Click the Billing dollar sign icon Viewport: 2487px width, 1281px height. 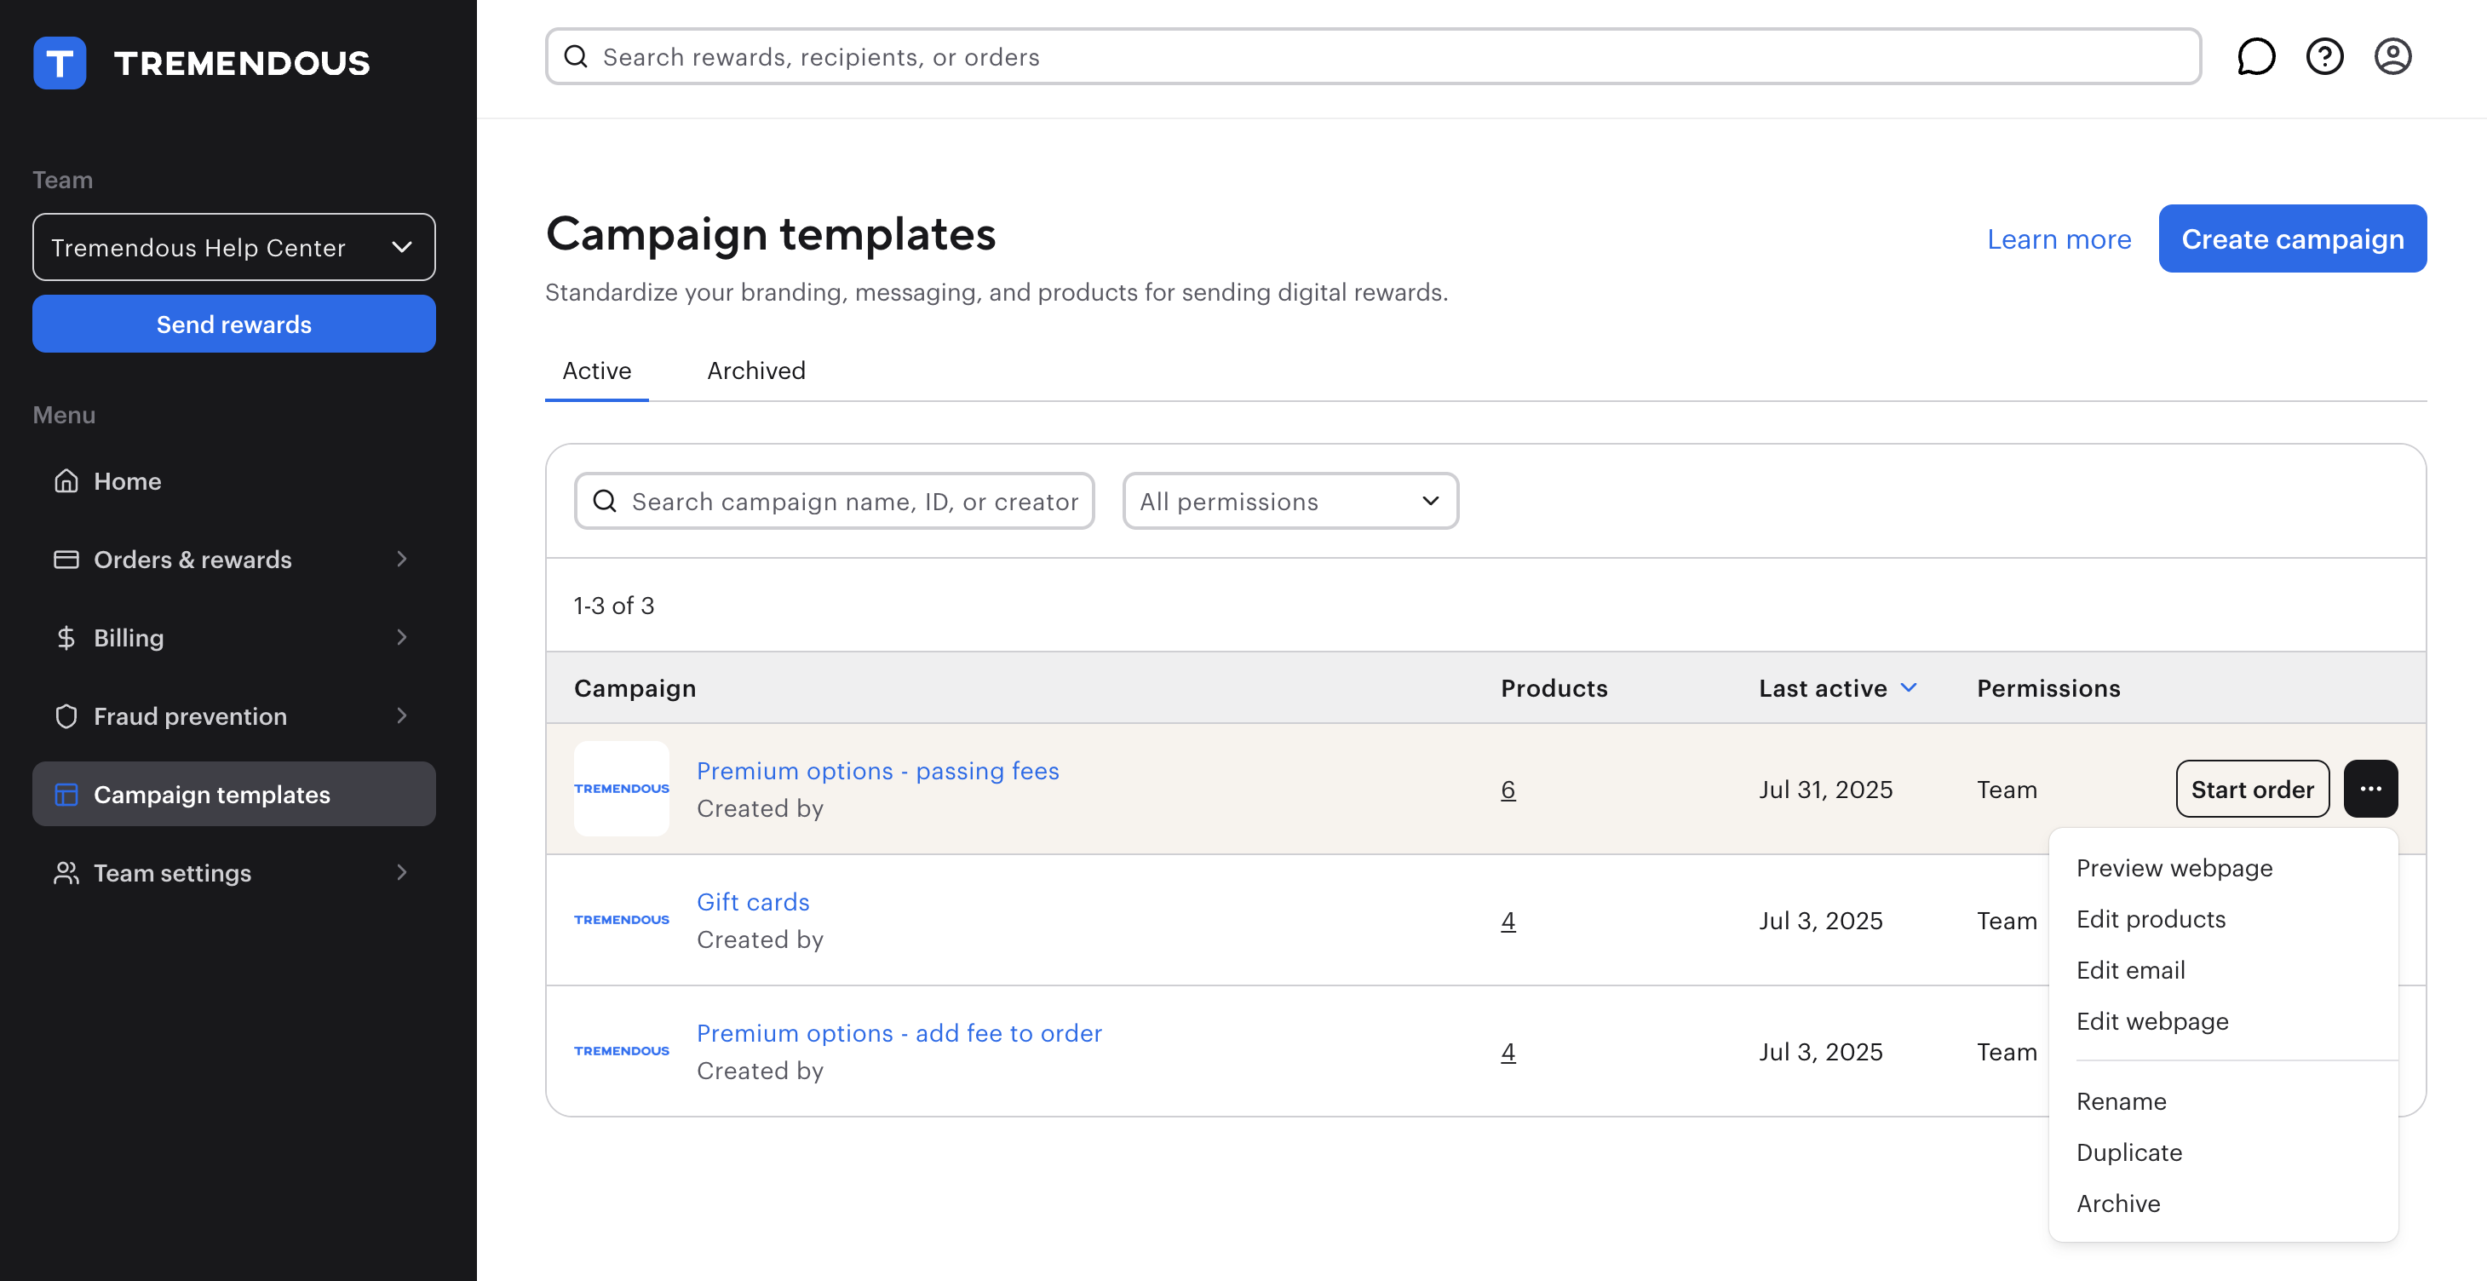(66, 638)
